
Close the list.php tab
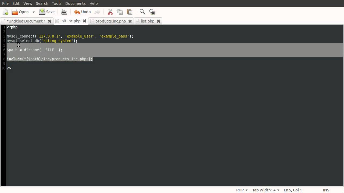159,21
